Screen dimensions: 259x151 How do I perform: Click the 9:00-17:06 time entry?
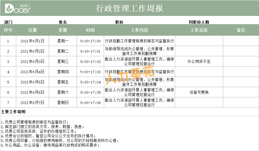pos(90,103)
